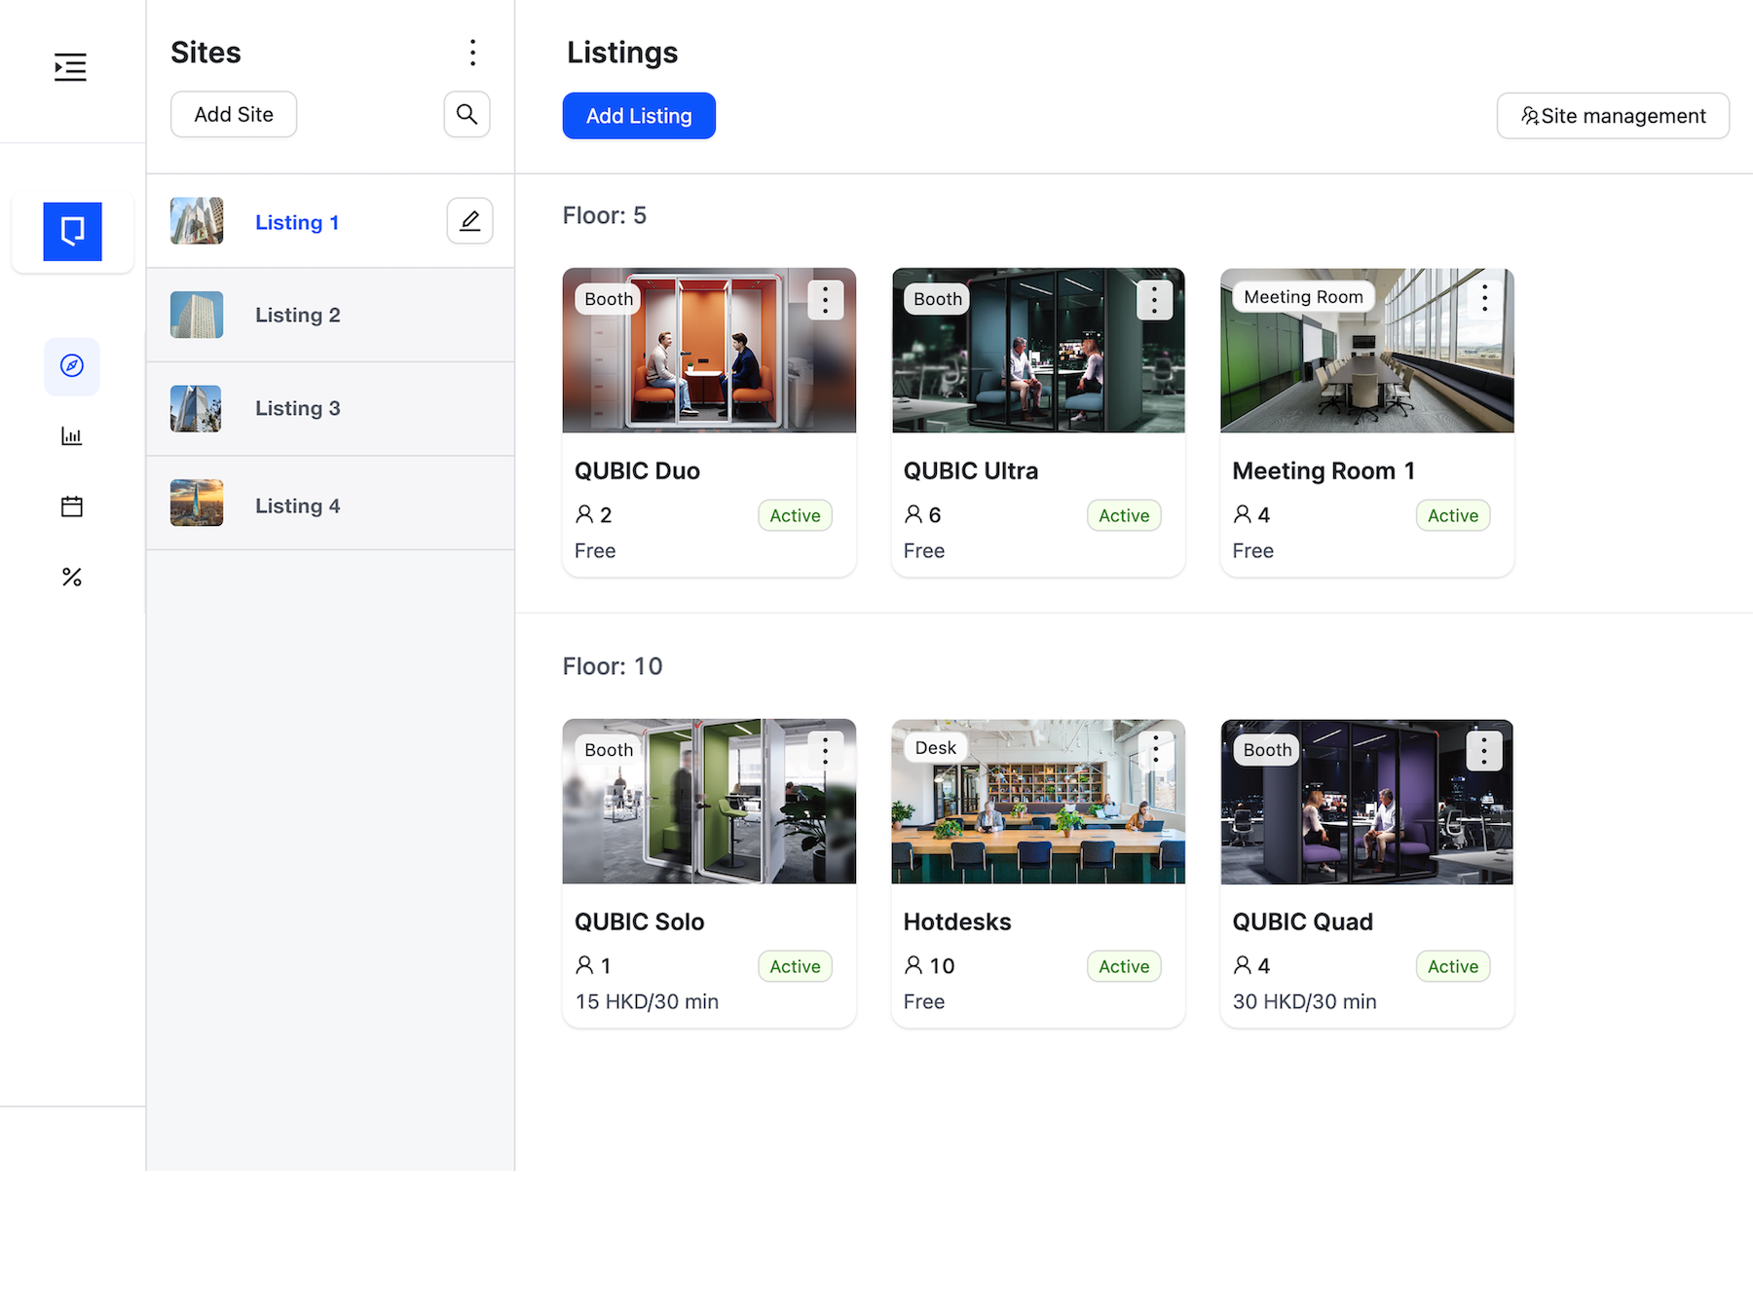This screenshot has height=1314, width=1753.
Task: Edit Listing 1 with the pencil icon
Action: tap(469, 221)
